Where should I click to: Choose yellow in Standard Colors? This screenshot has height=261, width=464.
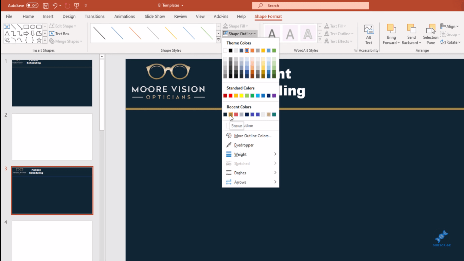tap(242, 96)
